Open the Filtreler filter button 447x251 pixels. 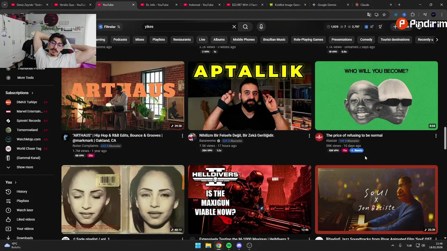109,27
